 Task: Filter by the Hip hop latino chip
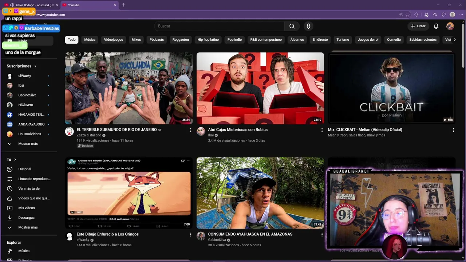[208, 40]
